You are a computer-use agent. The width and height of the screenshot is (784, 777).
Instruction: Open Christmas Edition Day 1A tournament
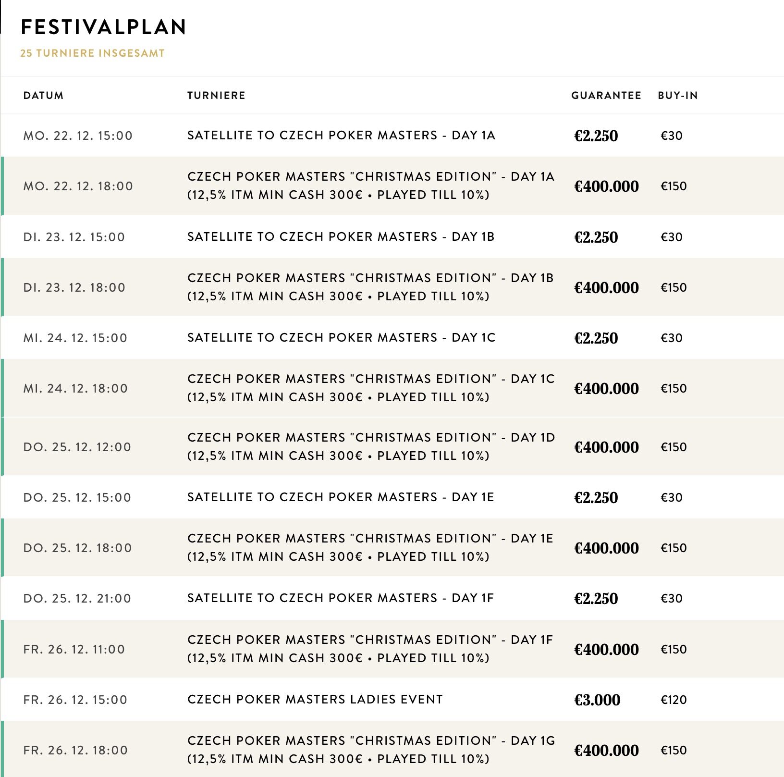370,186
